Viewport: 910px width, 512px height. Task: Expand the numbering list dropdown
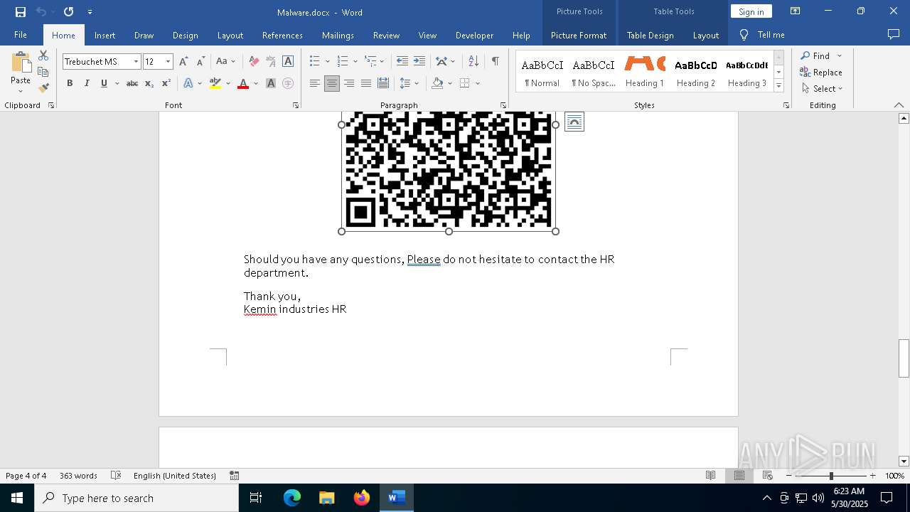(x=355, y=62)
